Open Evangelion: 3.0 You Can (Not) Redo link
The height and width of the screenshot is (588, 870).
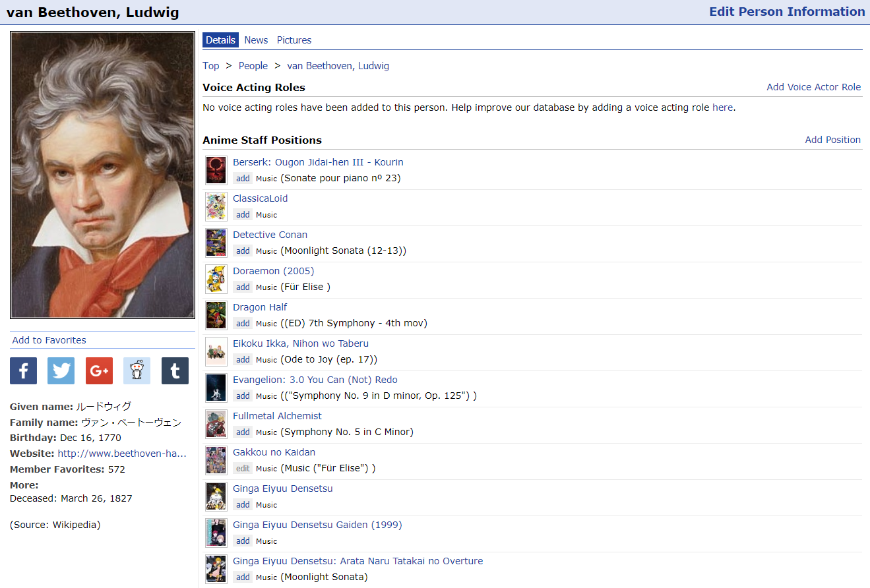point(315,380)
